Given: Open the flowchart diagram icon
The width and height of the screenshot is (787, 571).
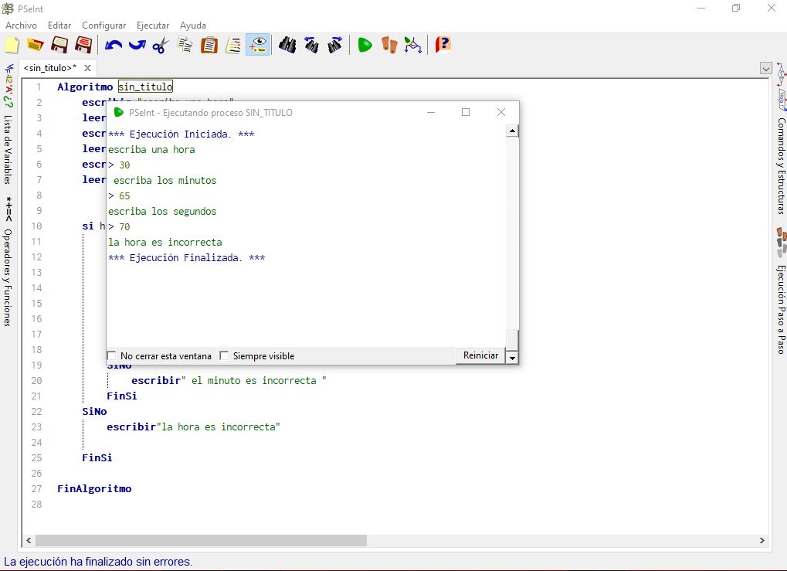Looking at the screenshot, I should (x=413, y=45).
